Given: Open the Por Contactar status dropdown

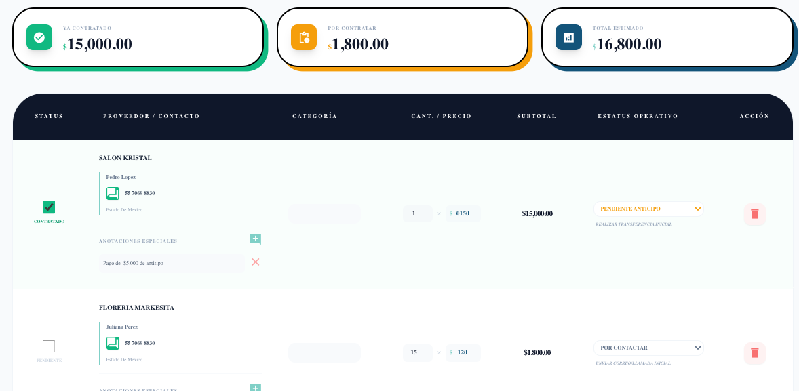Looking at the screenshot, I should [x=648, y=348].
